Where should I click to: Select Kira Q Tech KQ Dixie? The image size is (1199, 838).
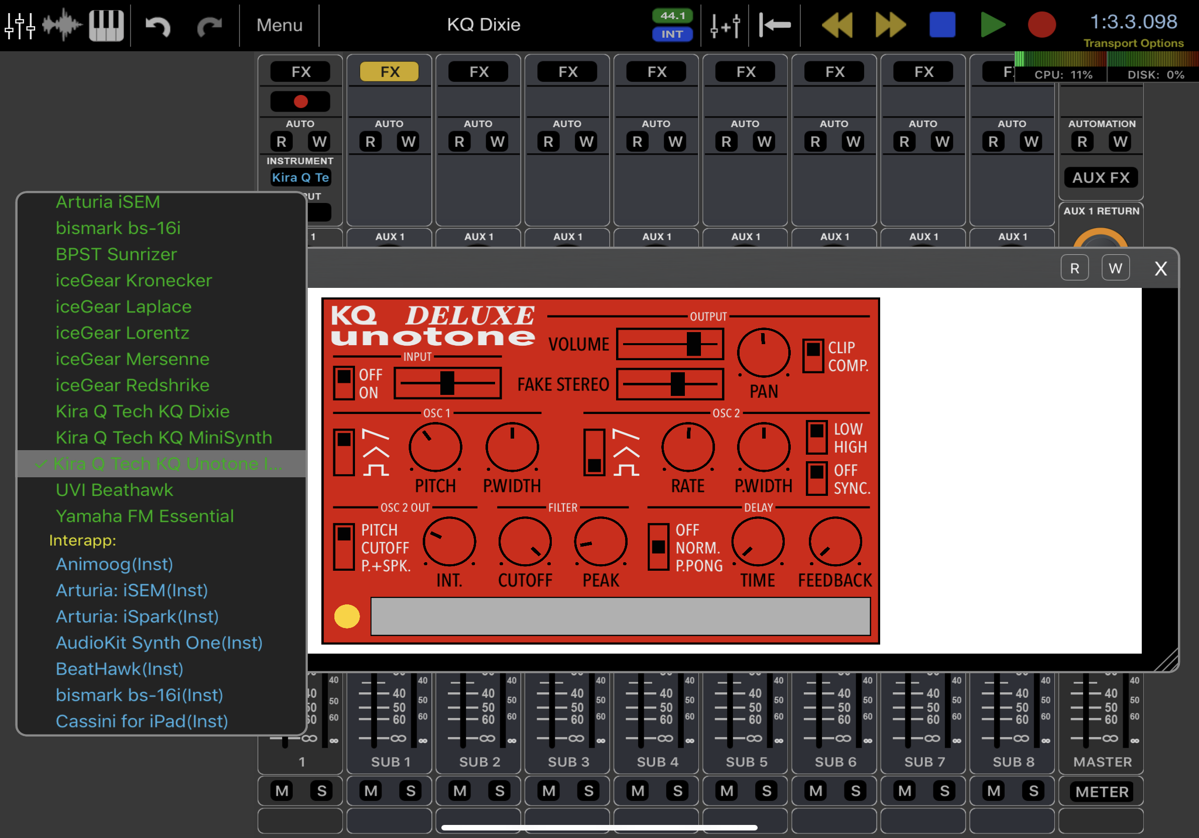143,411
